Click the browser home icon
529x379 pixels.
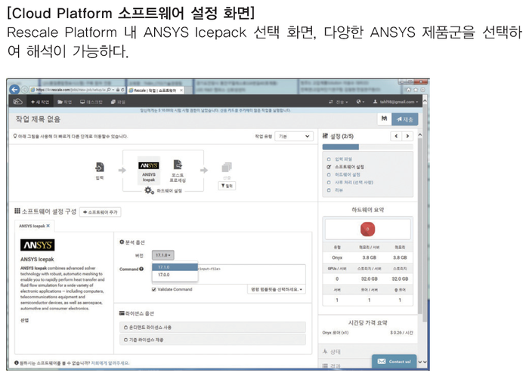[x=409, y=90]
